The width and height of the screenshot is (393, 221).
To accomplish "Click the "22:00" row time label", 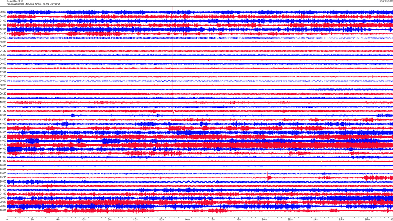I will pos(3,198).
